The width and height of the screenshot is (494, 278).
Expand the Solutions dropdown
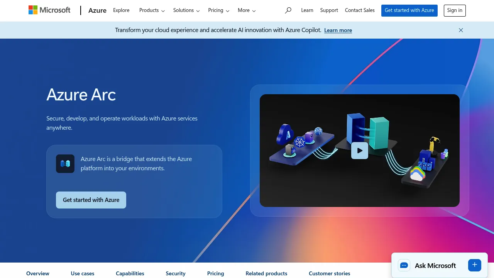[x=186, y=10]
